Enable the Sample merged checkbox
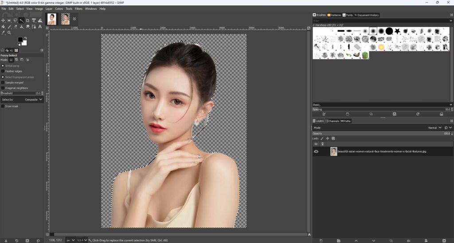The image size is (454, 243). pyautogui.click(x=3, y=82)
